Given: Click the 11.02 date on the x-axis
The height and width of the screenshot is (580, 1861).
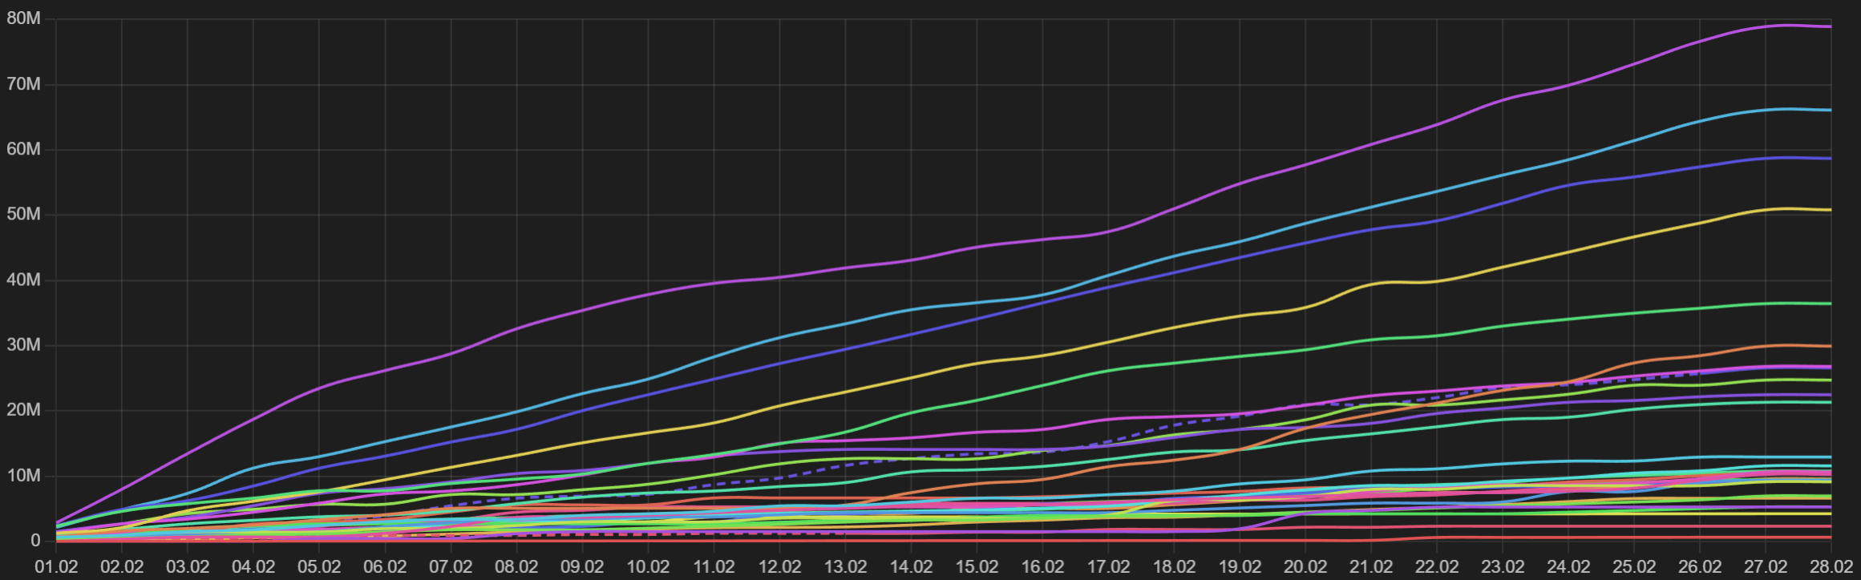Looking at the screenshot, I should coord(714,566).
